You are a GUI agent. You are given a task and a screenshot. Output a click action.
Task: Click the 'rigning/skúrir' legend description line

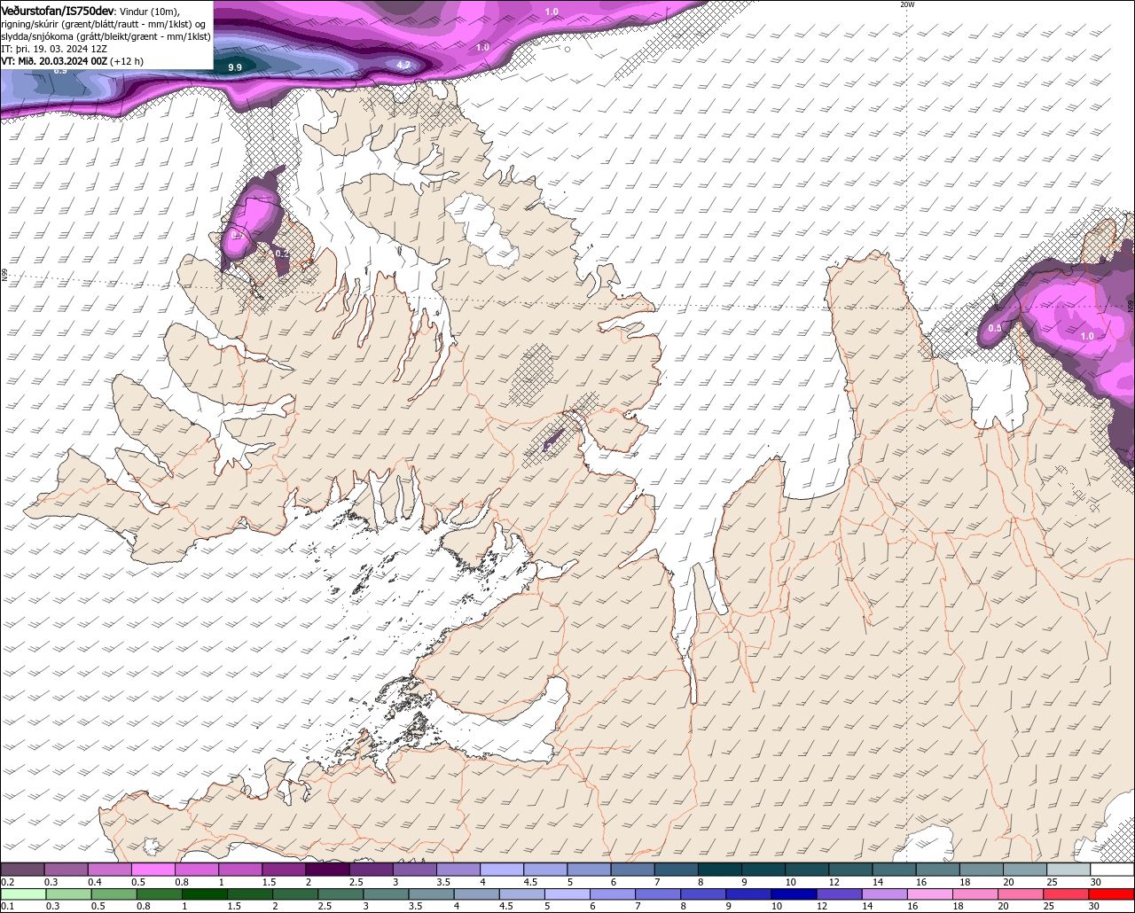click(104, 24)
